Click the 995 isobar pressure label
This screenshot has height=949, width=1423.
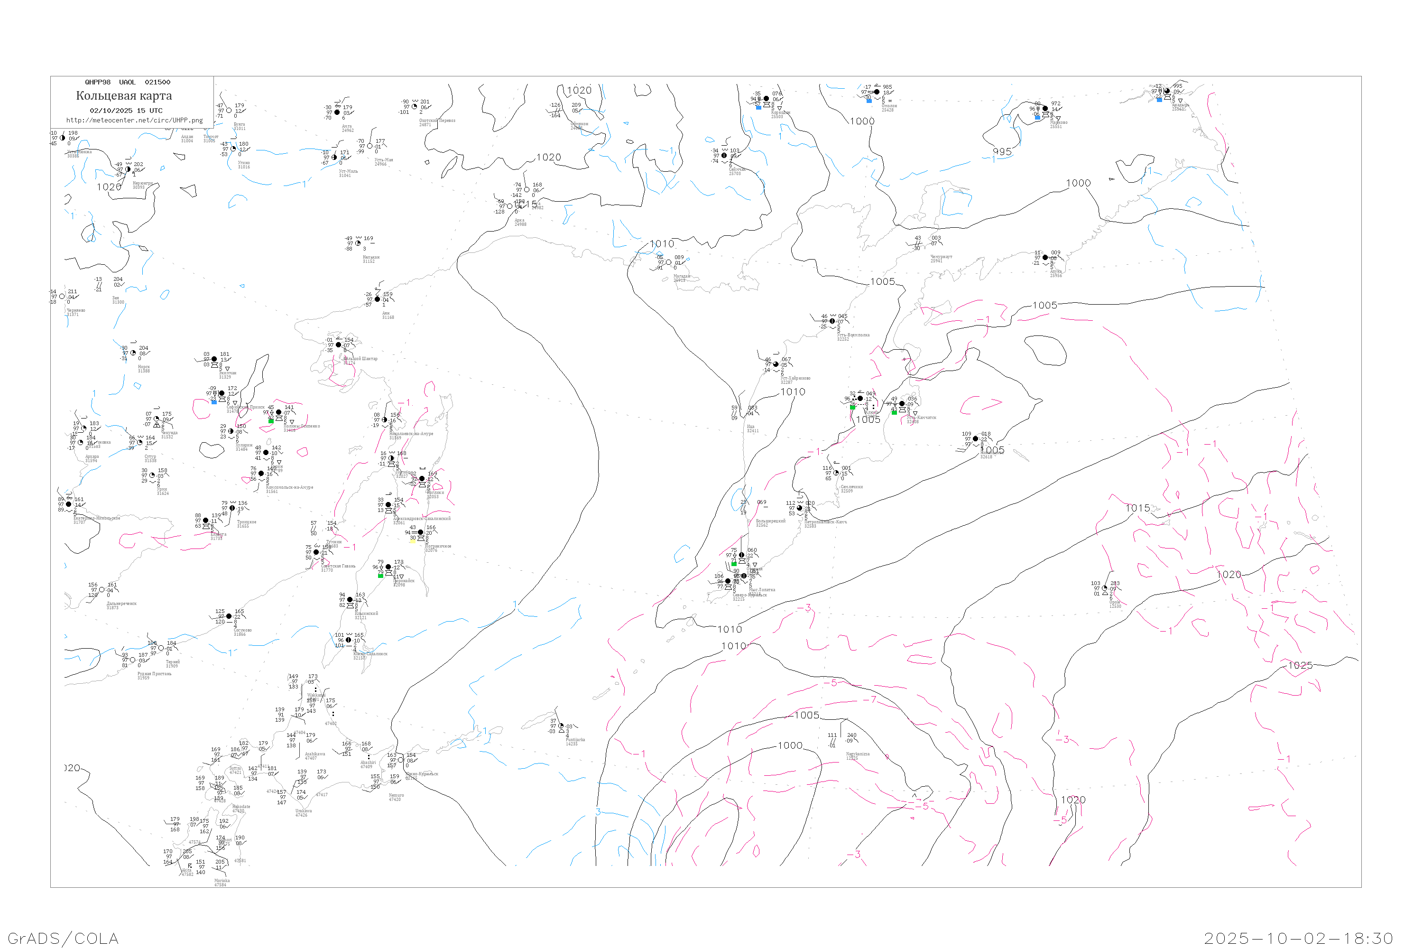pos(1002,152)
